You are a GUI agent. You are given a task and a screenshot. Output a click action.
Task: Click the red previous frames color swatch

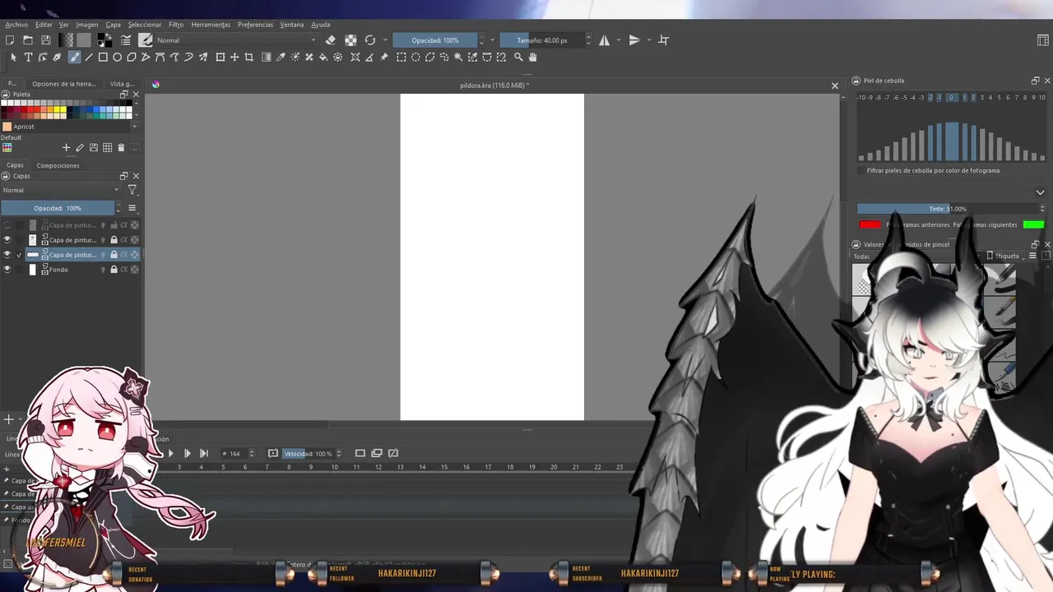tap(870, 224)
